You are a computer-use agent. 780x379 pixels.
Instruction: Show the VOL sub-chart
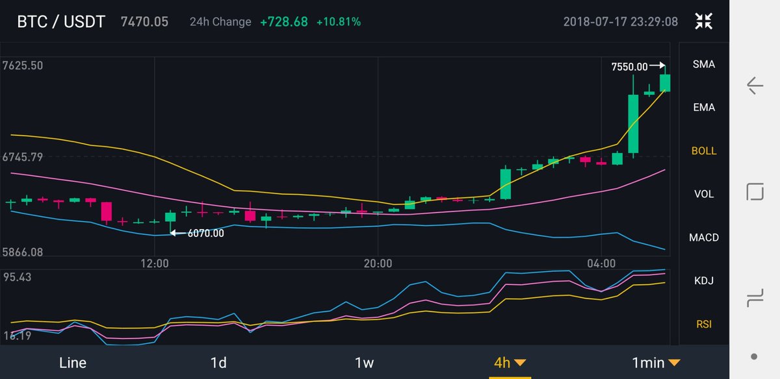(x=704, y=194)
